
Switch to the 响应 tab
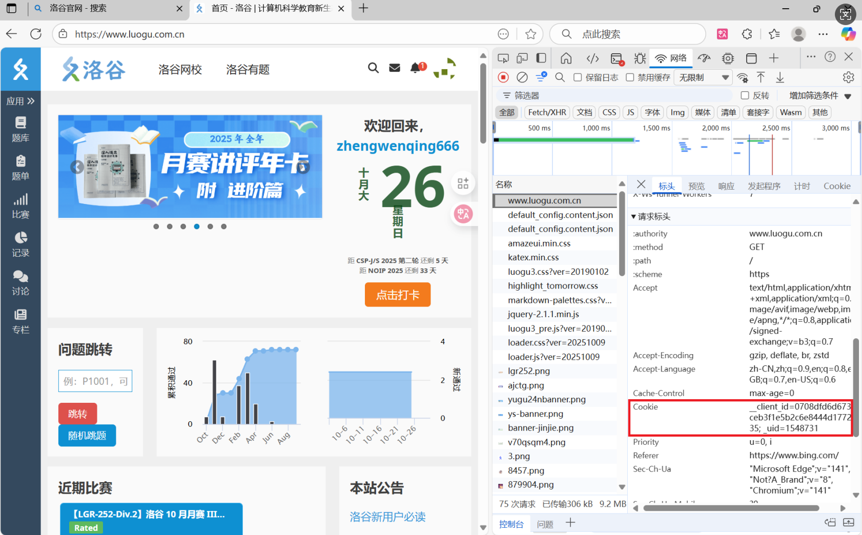point(726,186)
